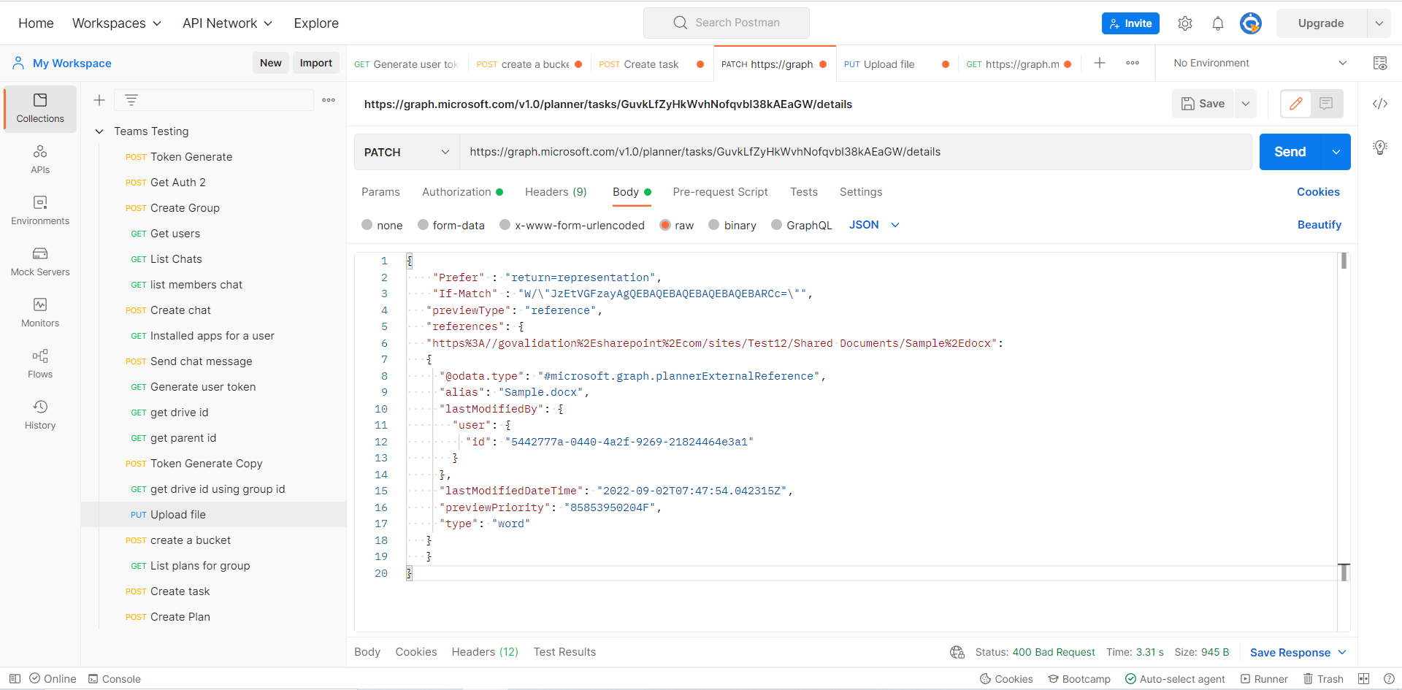Image resolution: width=1402 pixels, height=690 pixels.
Task: Select the binary body type radio
Action: coord(714,225)
